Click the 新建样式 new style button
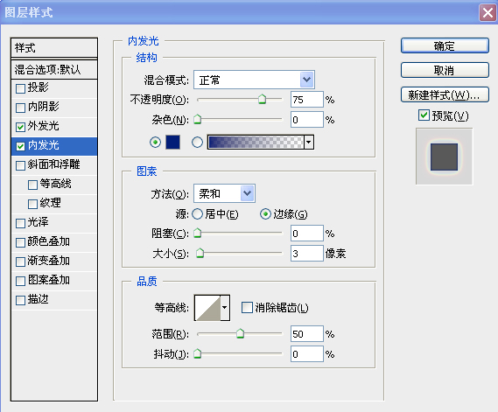This screenshot has width=498, height=412. 445,94
